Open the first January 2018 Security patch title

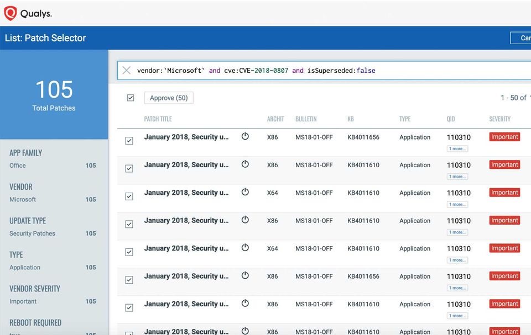pos(186,137)
